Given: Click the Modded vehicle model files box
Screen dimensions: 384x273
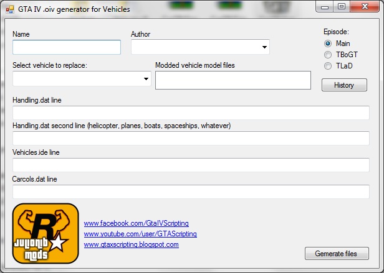Looking at the screenshot, I should [x=233, y=80].
